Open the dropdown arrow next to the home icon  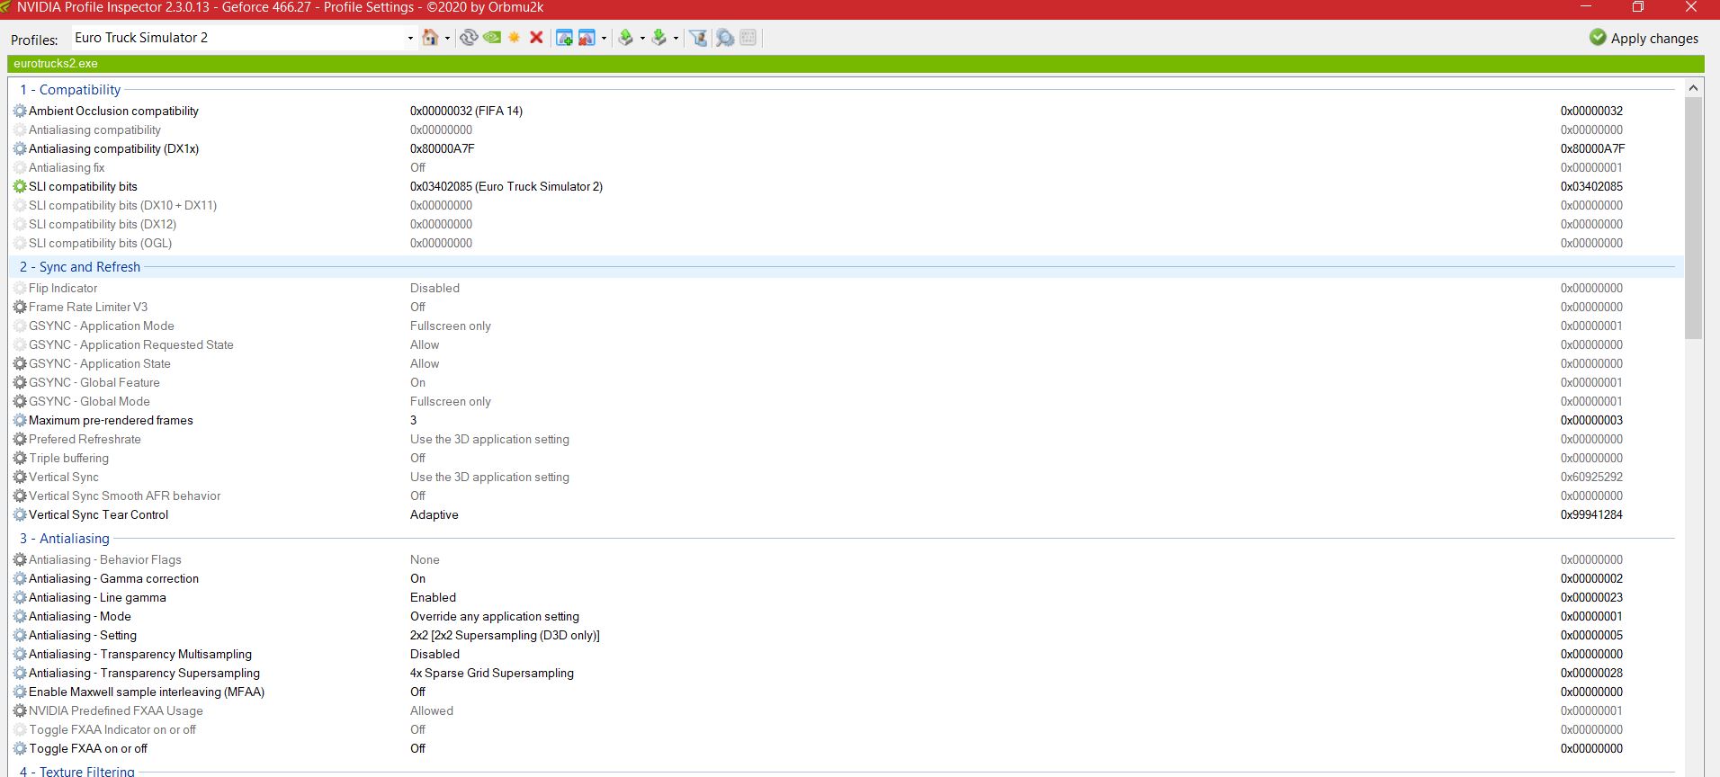pos(447,39)
